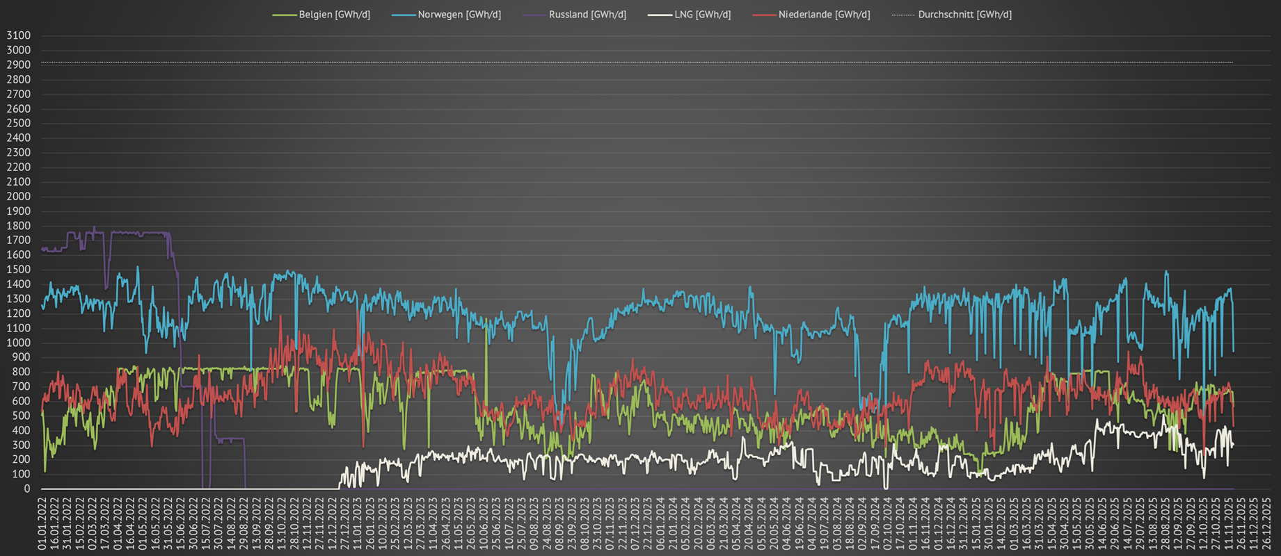Select the LNG [GWh/d] legend label
The image size is (1281, 556).
tap(702, 15)
